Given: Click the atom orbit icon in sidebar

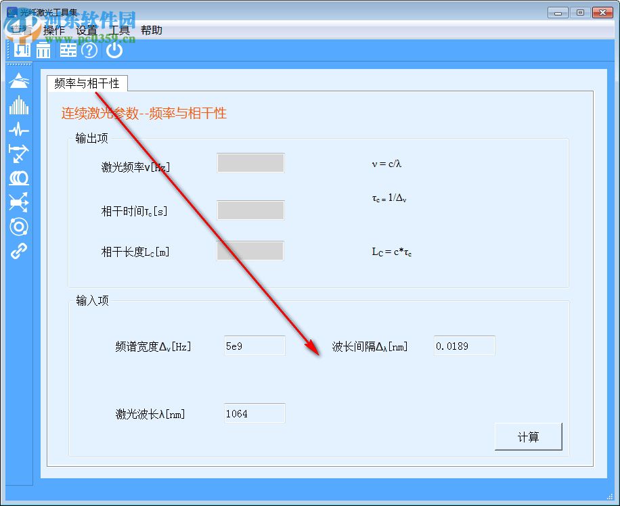Looking at the screenshot, I should (x=18, y=226).
